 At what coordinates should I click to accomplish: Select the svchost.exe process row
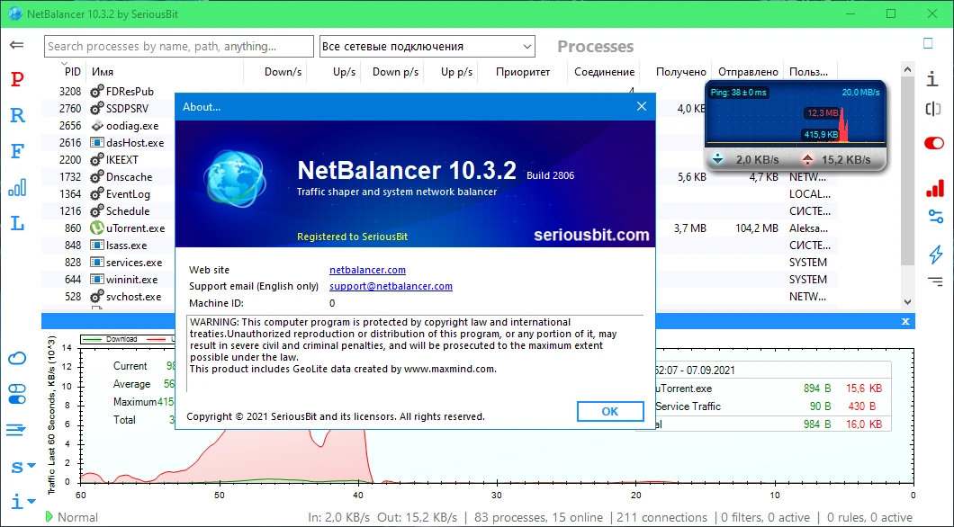click(439, 297)
